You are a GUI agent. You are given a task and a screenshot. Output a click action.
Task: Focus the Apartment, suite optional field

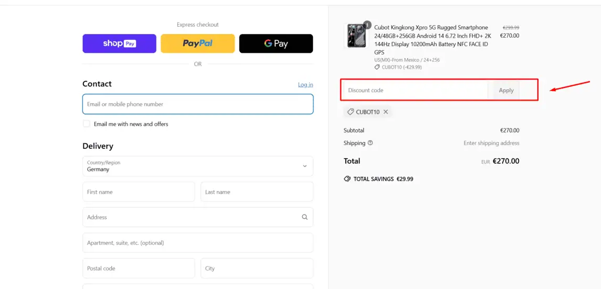(198, 243)
